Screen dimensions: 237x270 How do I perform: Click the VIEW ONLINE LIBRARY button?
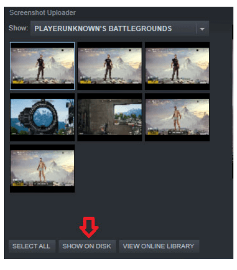click(x=159, y=246)
